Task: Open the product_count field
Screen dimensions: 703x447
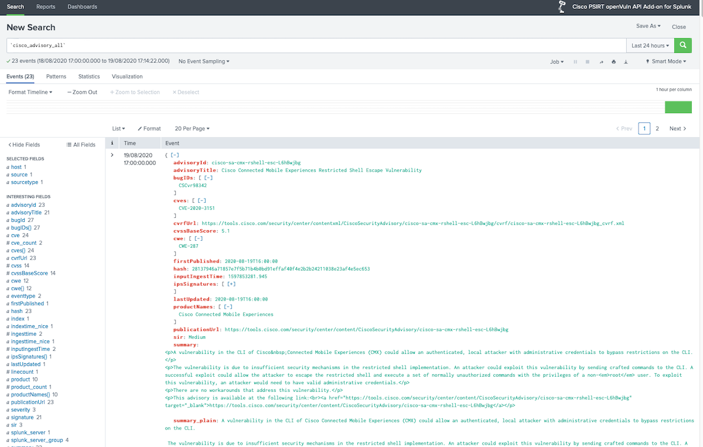Action: tap(28, 387)
